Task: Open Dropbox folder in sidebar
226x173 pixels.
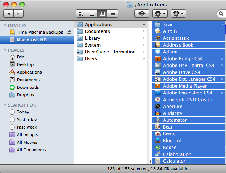Action: [37, 95]
